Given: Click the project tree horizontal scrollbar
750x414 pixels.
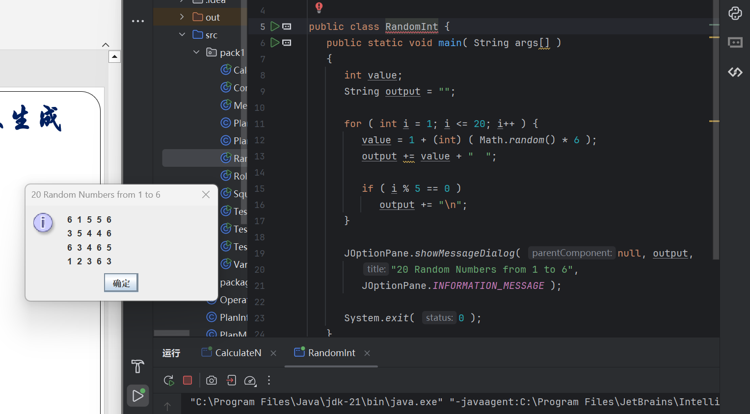Looking at the screenshot, I should 171,333.
